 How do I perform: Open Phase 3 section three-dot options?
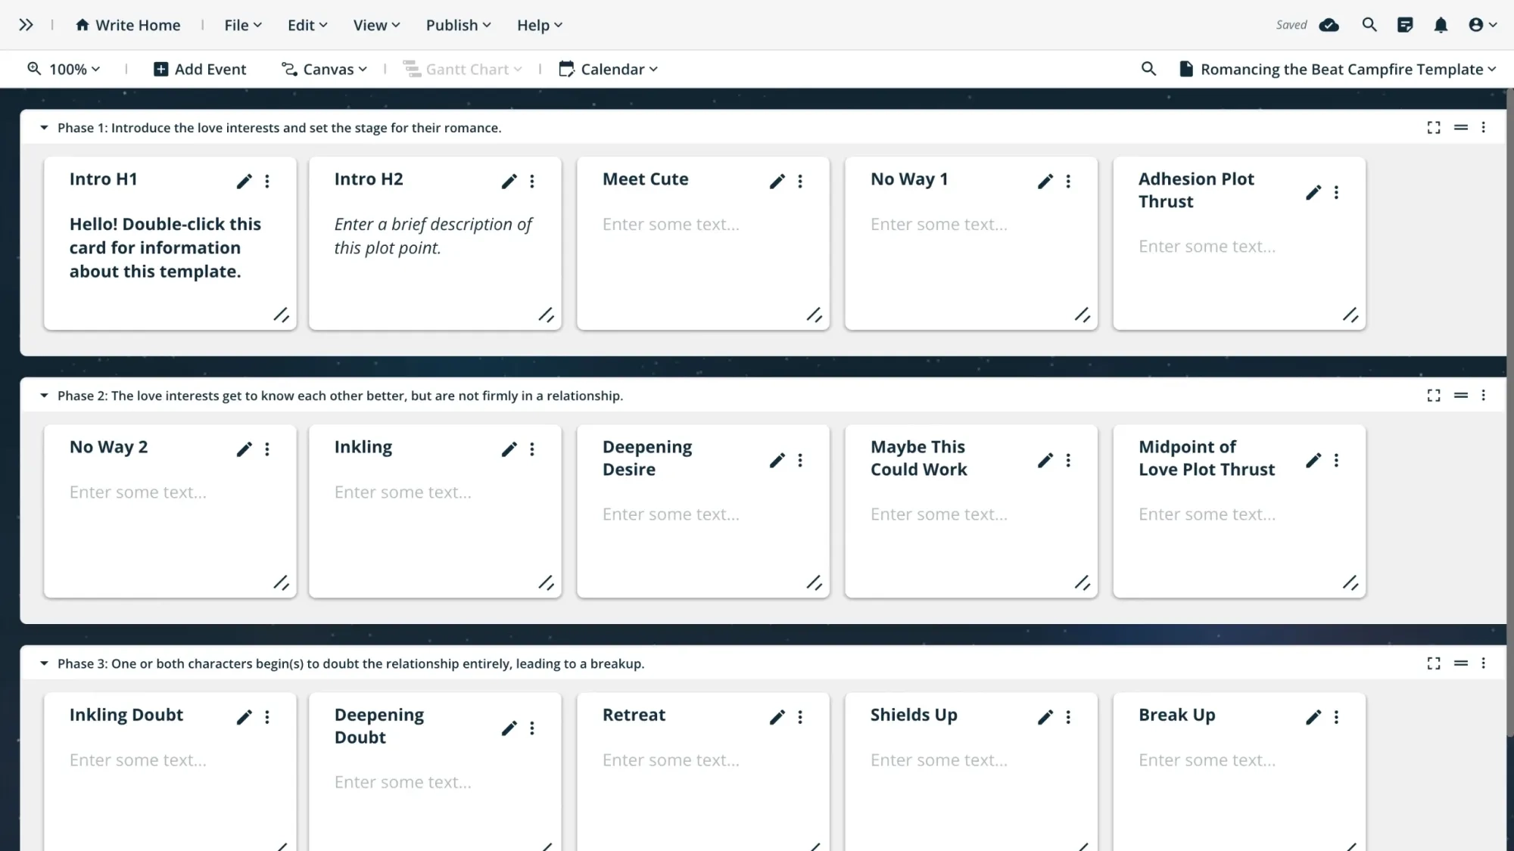(1484, 663)
